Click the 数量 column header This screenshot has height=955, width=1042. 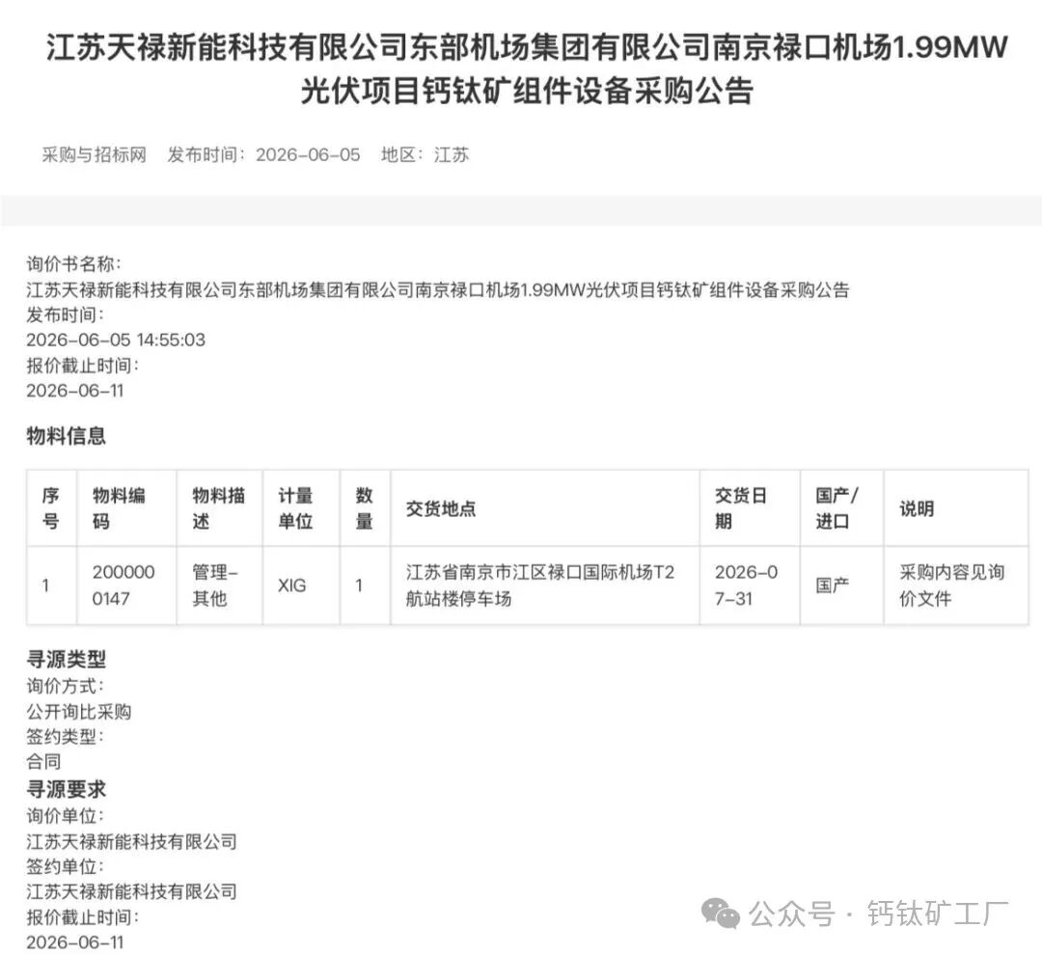(x=365, y=508)
